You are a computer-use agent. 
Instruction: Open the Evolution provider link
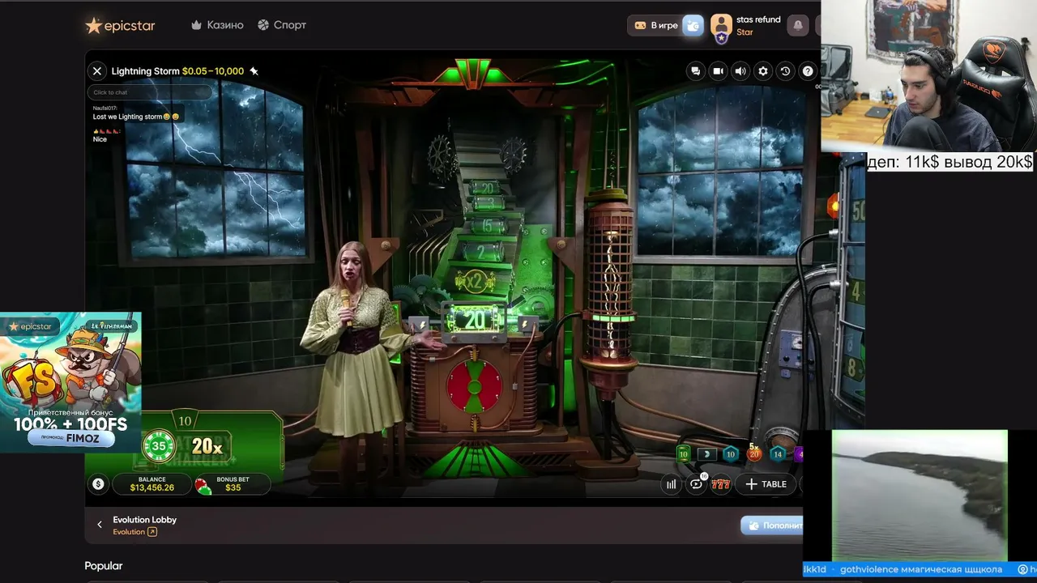point(134,532)
